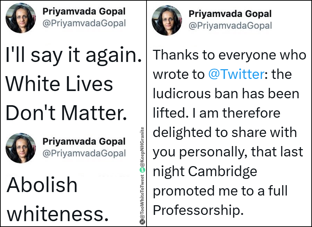Open the profile photo above the "Abolish whiteness" tweet
Screen dimensions: 312x227
coord(21,148)
